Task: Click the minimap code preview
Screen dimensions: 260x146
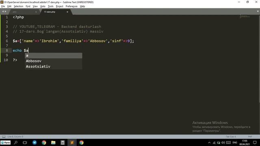Action: [245, 16]
